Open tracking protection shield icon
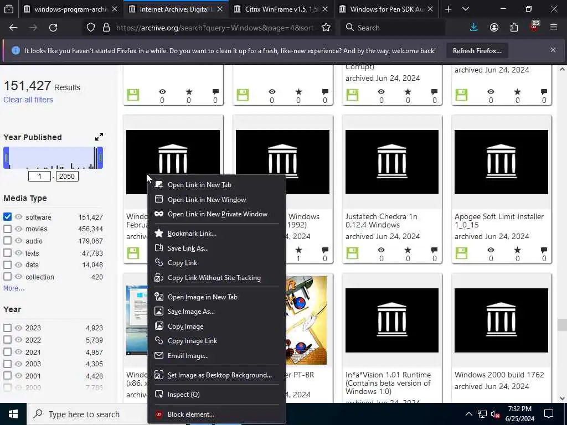This screenshot has height=425, width=567. click(x=91, y=28)
